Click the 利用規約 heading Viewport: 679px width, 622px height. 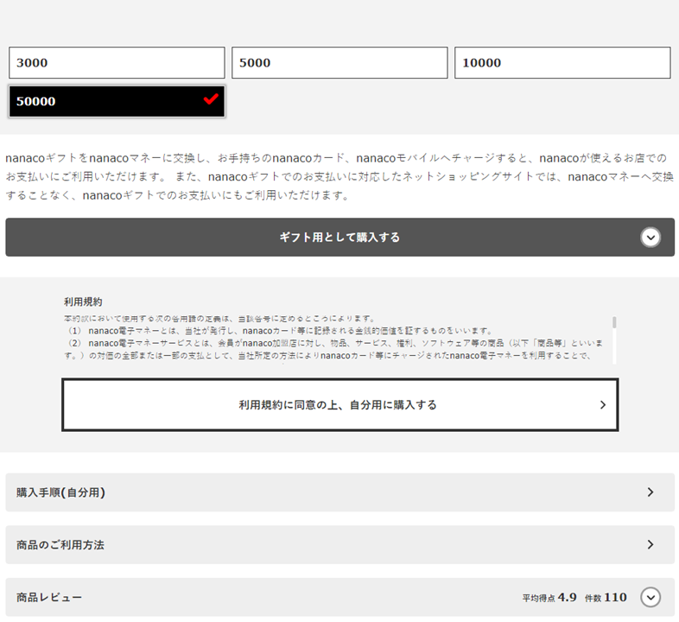click(83, 301)
